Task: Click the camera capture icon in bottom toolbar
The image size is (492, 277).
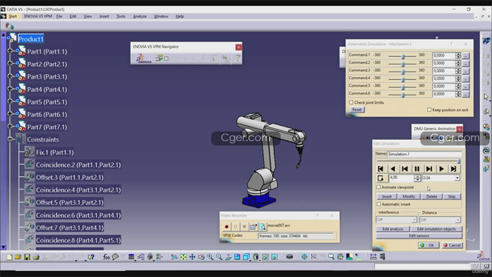Action: point(289,257)
